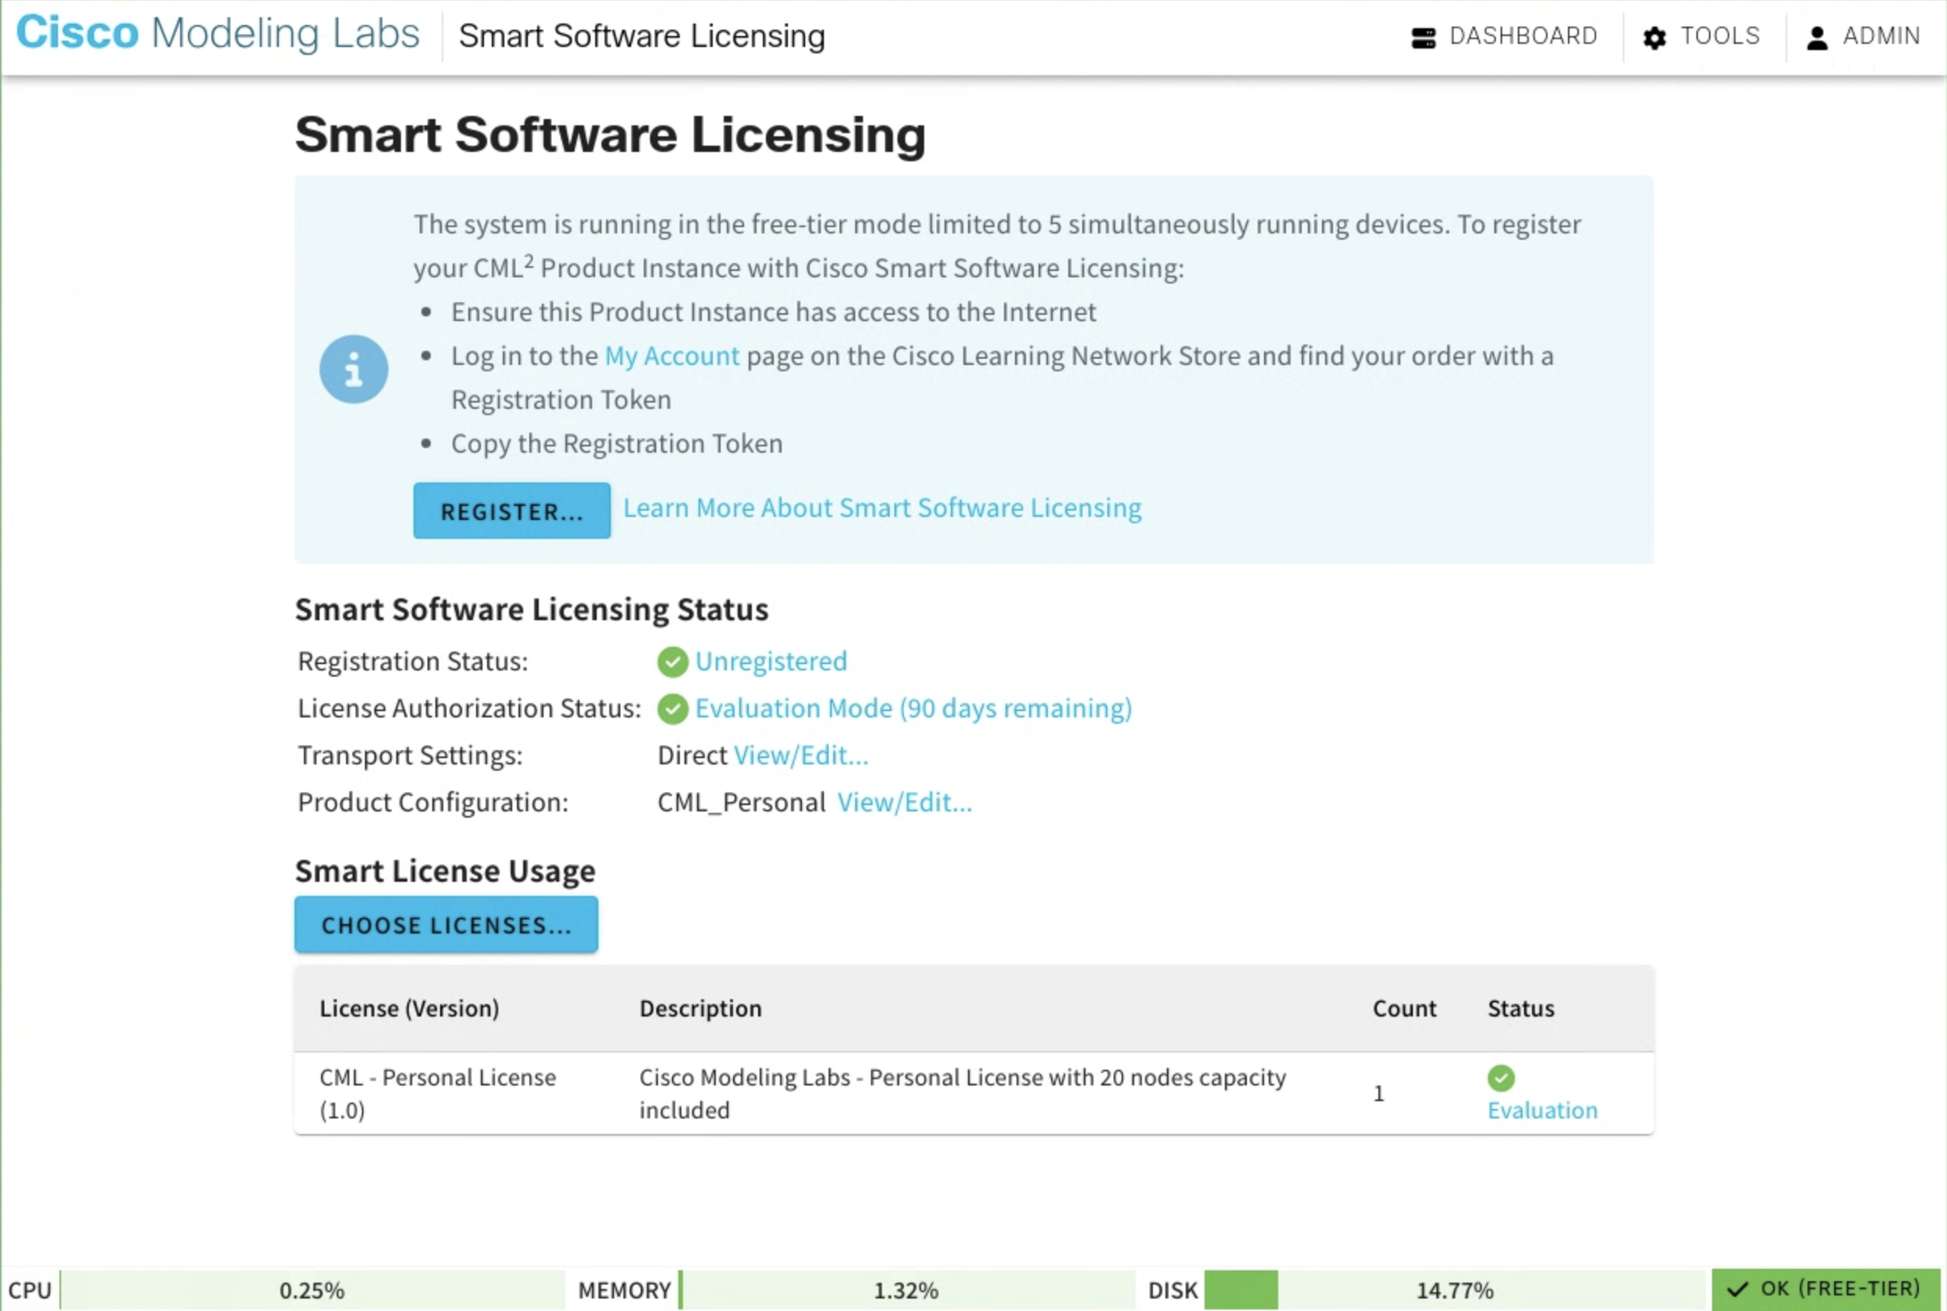Image resolution: width=1947 pixels, height=1311 pixels.
Task: Open the TOOLS menu
Action: pyautogui.click(x=1720, y=36)
